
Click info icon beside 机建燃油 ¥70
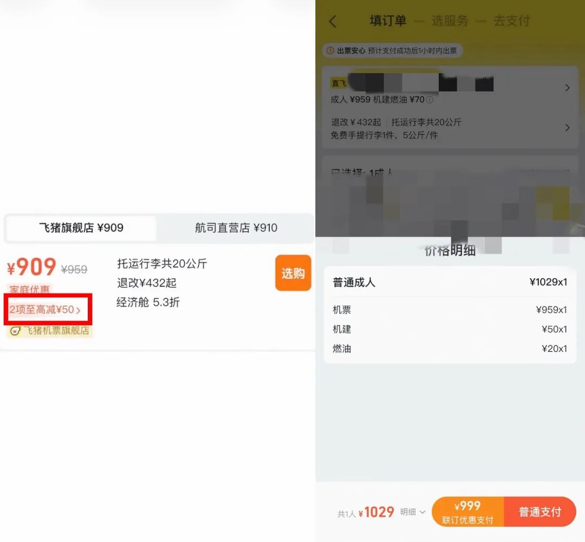click(430, 100)
